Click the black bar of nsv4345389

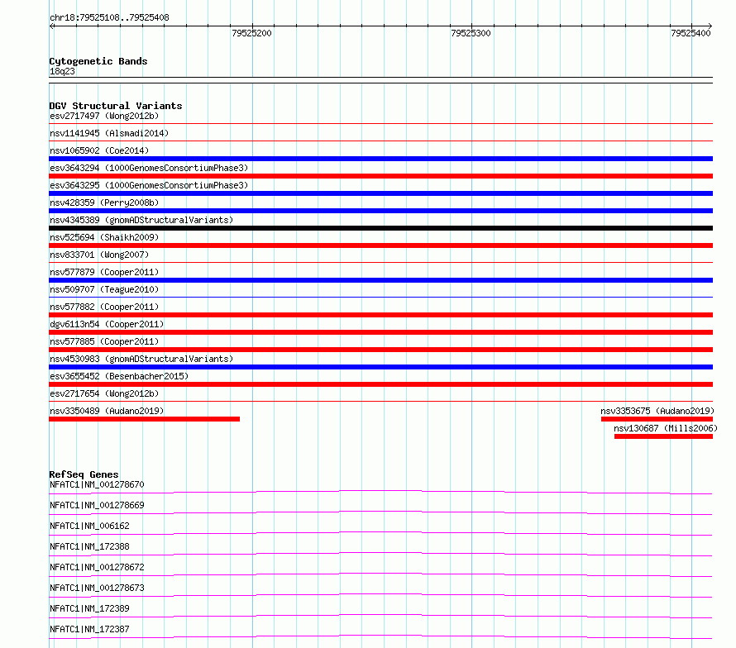(x=380, y=228)
